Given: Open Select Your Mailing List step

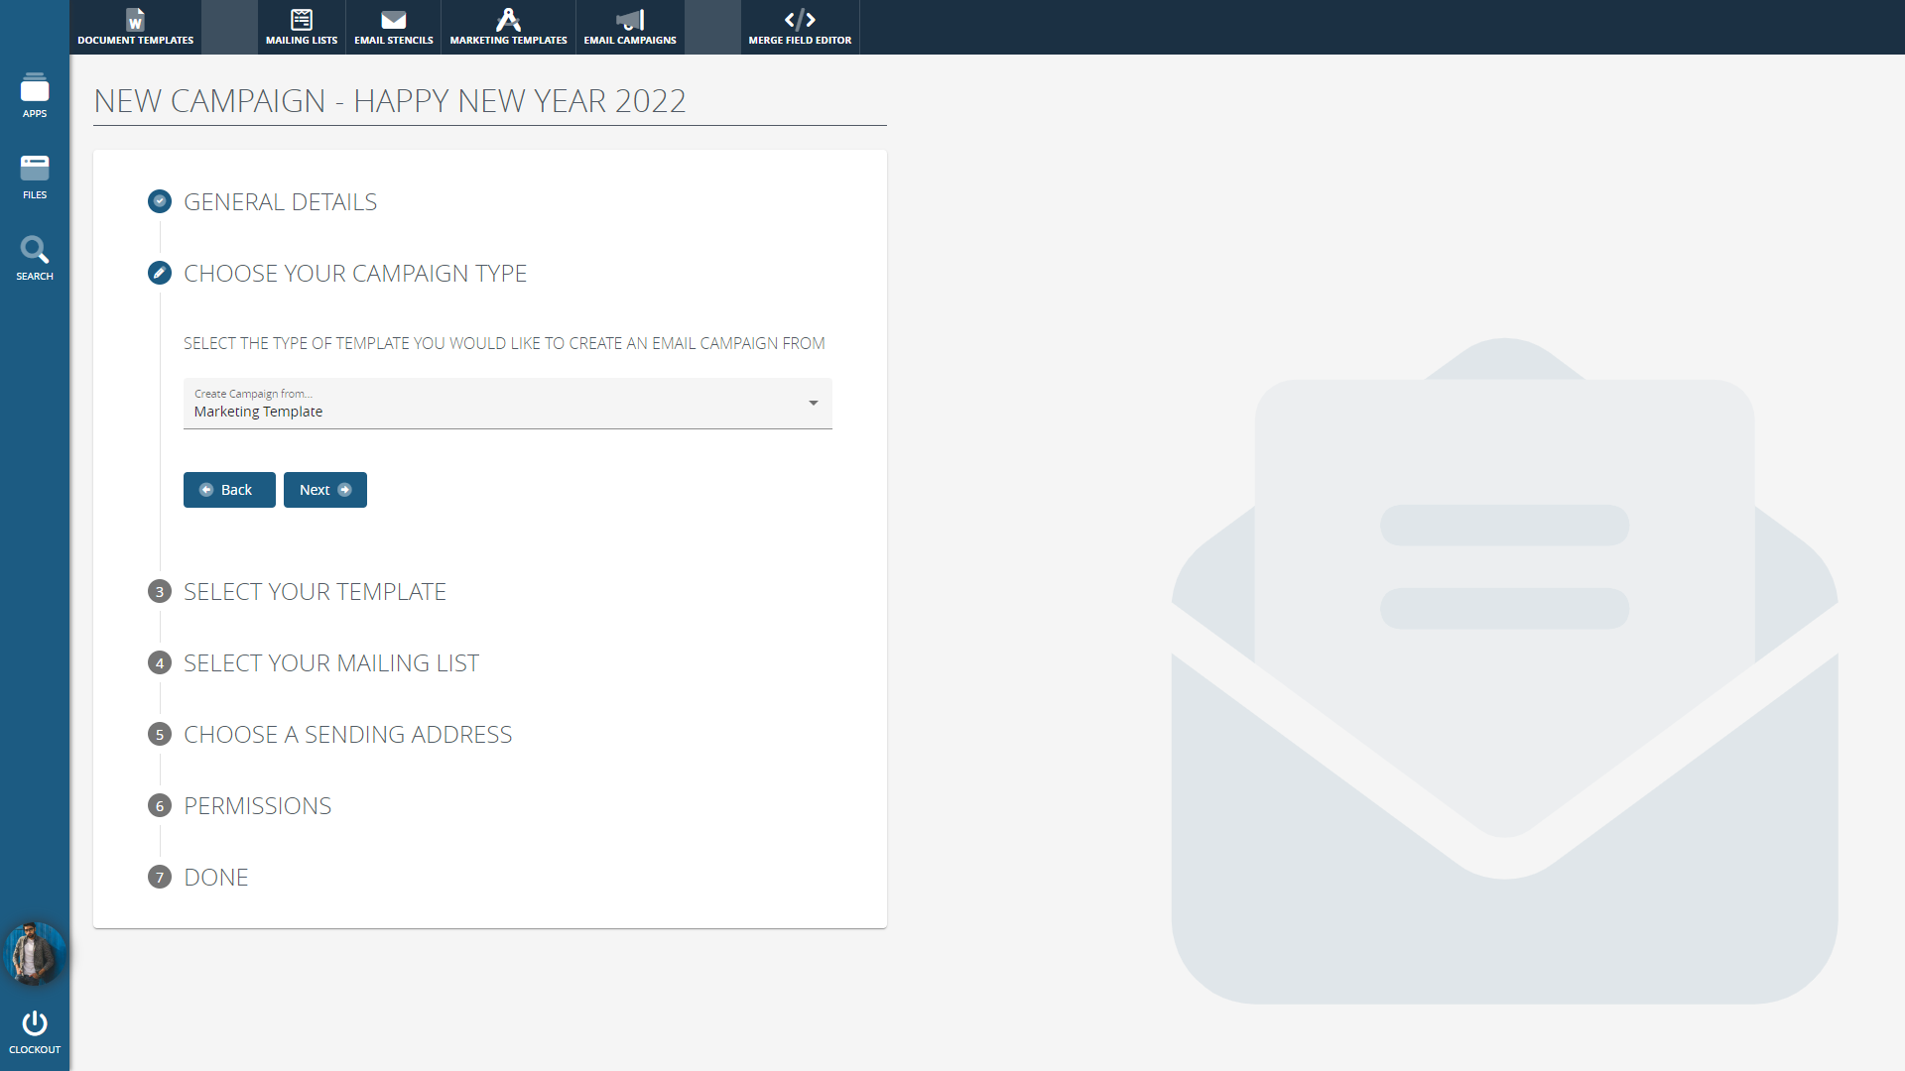Looking at the screenshot, I should click(330, 663).
